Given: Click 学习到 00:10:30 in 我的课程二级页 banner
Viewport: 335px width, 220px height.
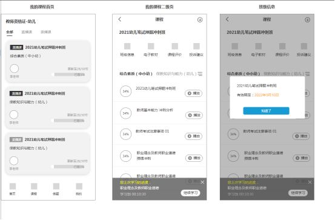Looking at the screenshot, I should click(x=133, y=194).
